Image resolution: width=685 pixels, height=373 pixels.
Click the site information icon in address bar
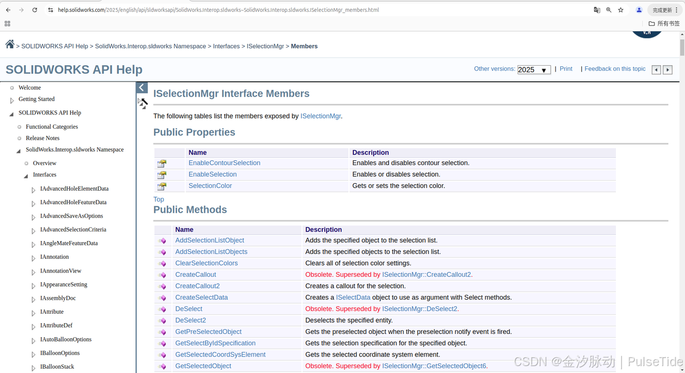click(50, 10)
